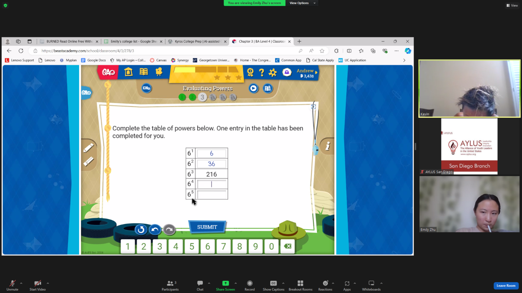This screenshot has height=293, width=522.
Task: Expand Share Screen options arrow
Action: point(236,283)
